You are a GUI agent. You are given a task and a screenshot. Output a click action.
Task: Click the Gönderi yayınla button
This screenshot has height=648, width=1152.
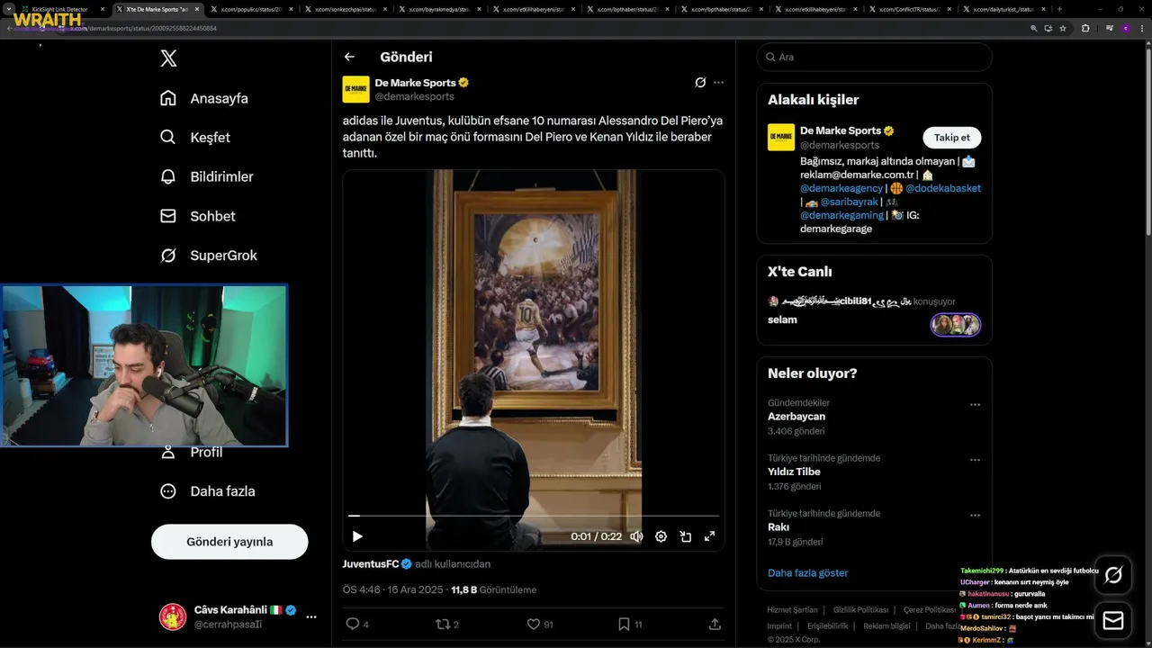pos(229,542)
